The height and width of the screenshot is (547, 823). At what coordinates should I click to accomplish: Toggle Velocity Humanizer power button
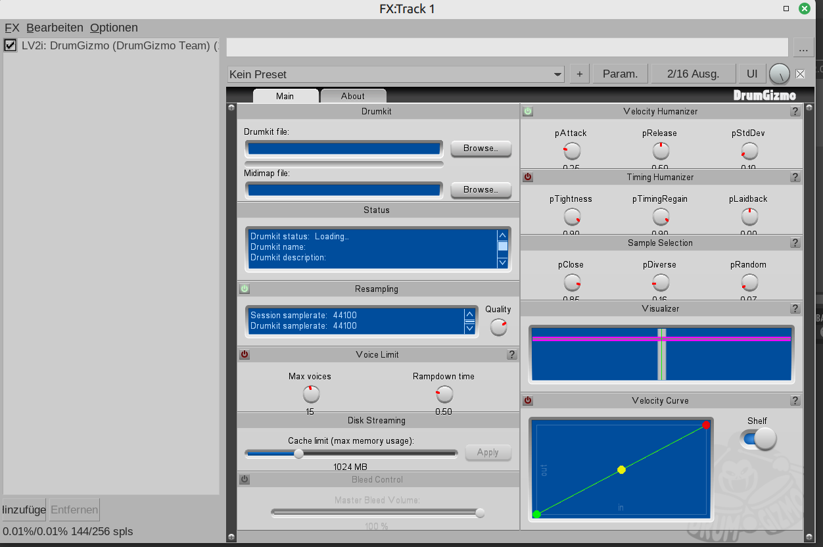pyautogui.click(x=528, y=112)
